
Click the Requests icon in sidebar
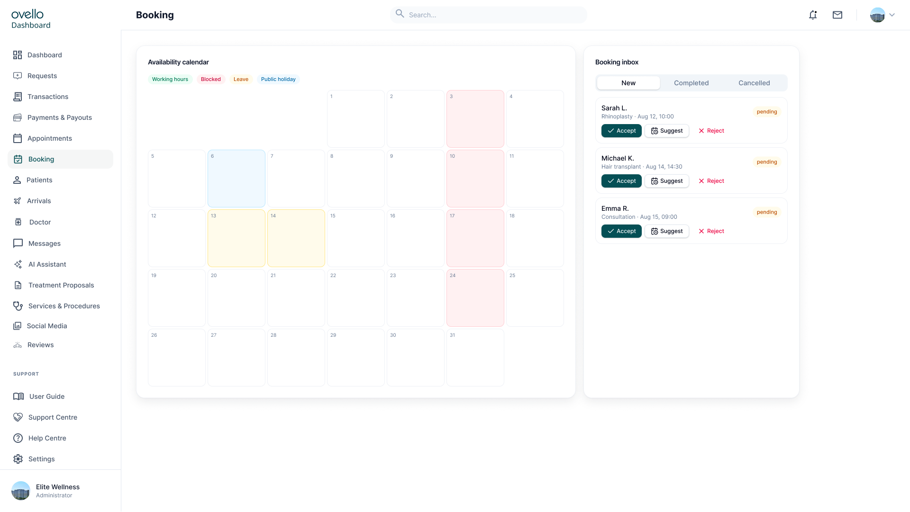[18, 76]
